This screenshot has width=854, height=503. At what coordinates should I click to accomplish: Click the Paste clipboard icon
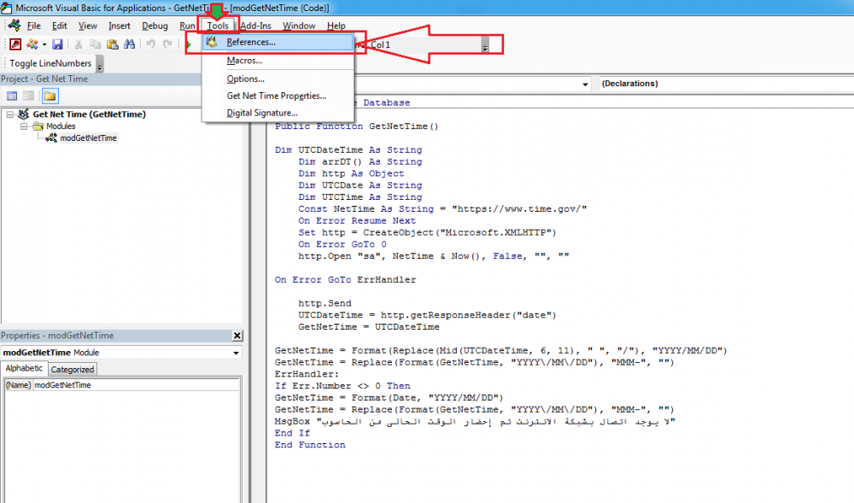pyautogui.click(x=112, y=44)
